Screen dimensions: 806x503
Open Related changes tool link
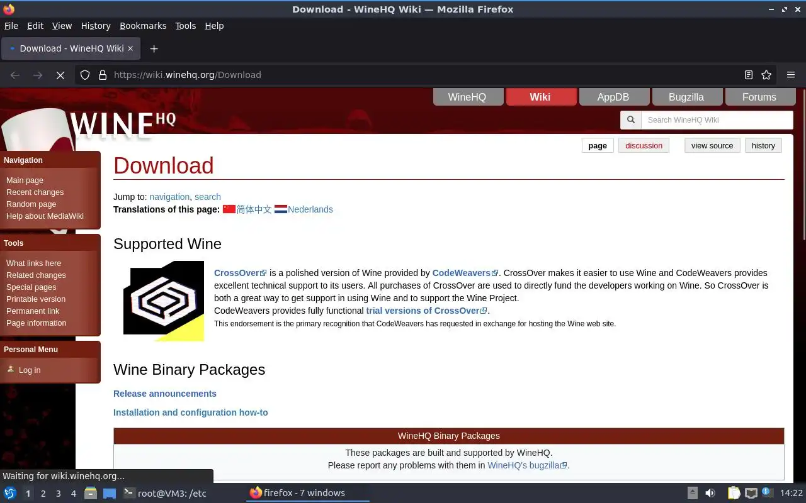point(36,275)
